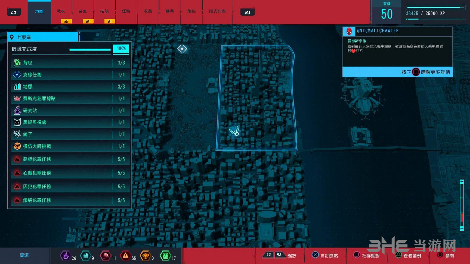This screenshot has width=470, height=264.
Task: Open the 戰衣 tab
Action: 61,11
